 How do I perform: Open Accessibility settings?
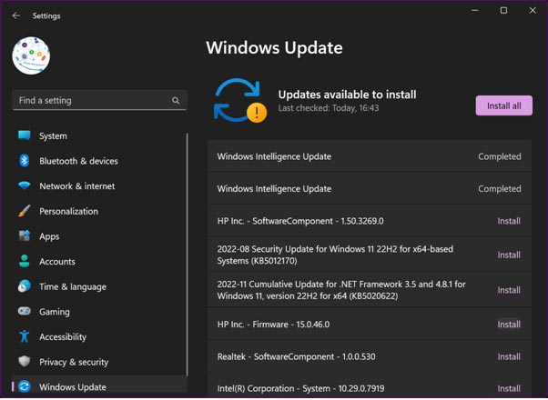(x=99, y=337)
